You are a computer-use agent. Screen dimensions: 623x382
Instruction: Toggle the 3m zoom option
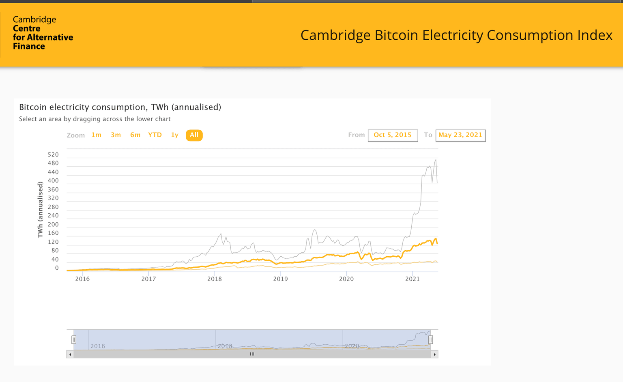[x=116, y=135]
